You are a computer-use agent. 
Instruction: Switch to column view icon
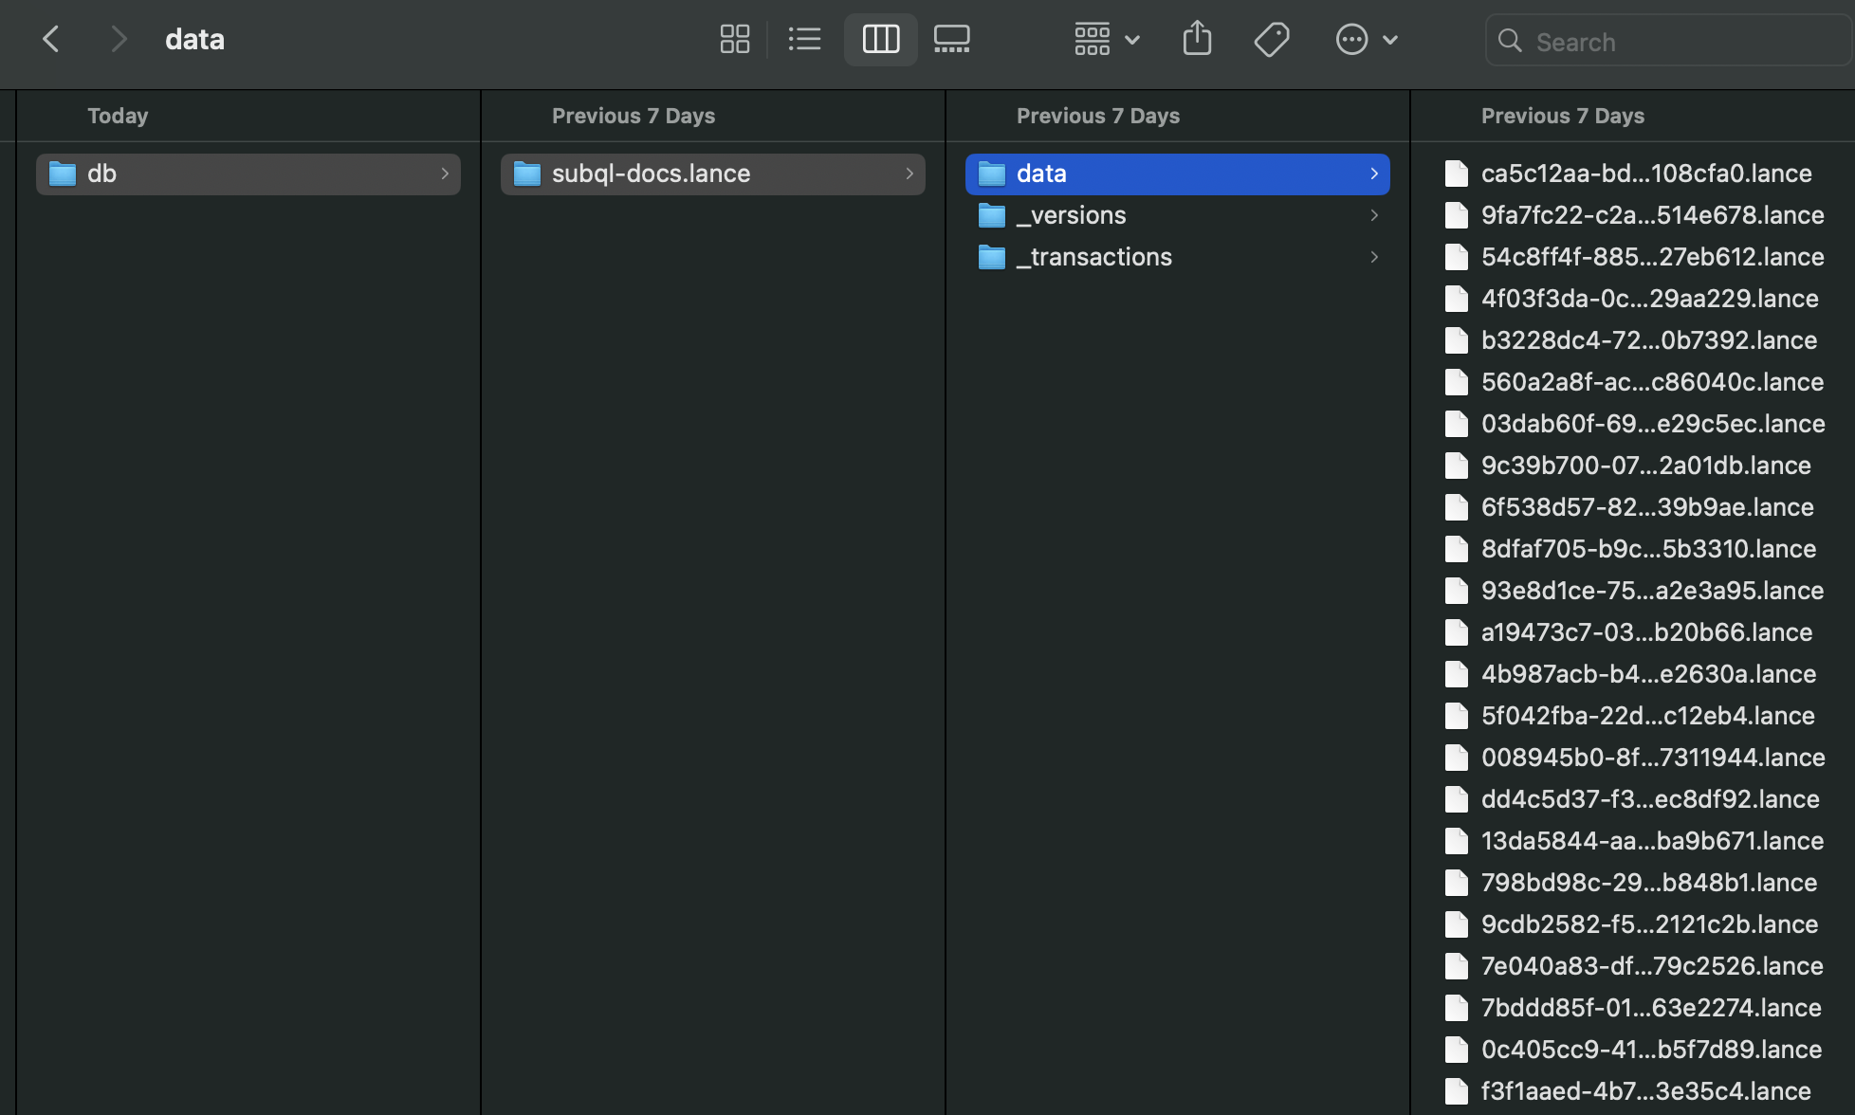tap(878, 39)
